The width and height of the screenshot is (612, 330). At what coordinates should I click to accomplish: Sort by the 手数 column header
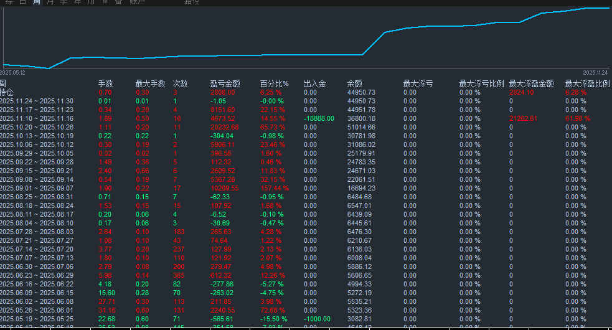click(106, 83)
